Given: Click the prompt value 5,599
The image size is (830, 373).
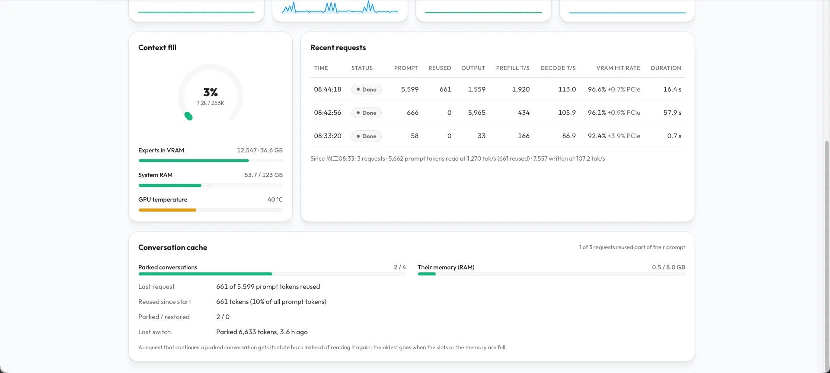Looking at the screenshot, I should pyautogui.click(x=410, y=89).
